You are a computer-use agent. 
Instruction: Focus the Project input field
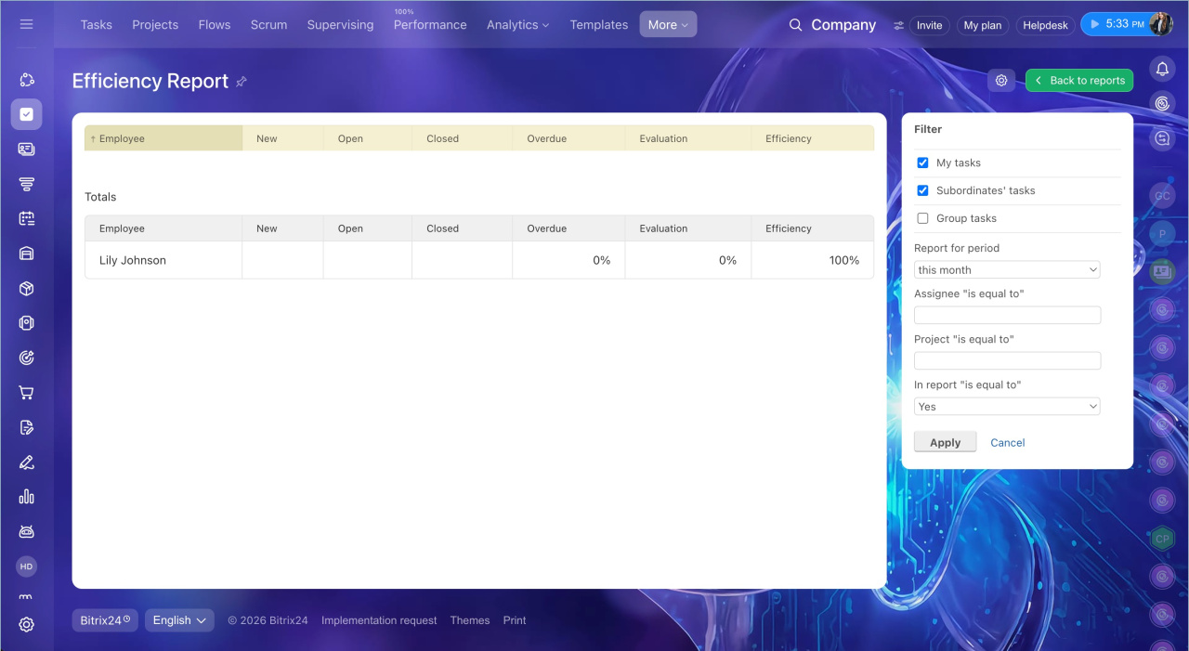pos(1007,360)
